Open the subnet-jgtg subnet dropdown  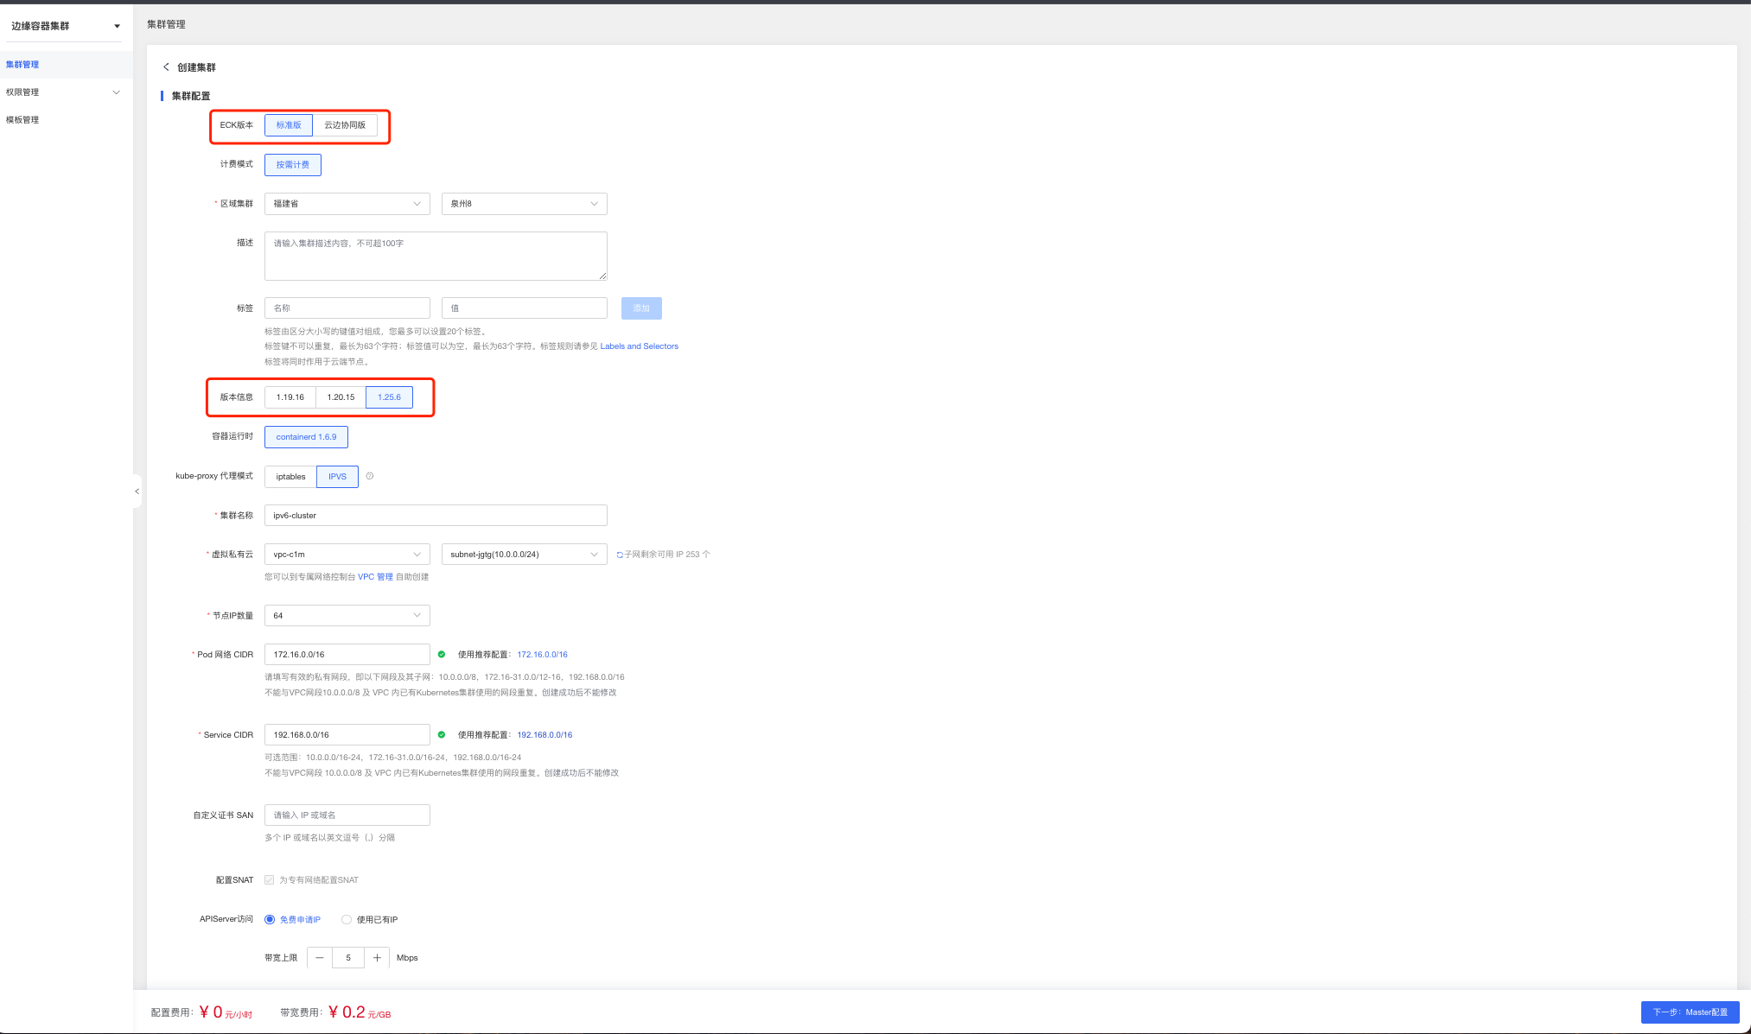(525, 555)
